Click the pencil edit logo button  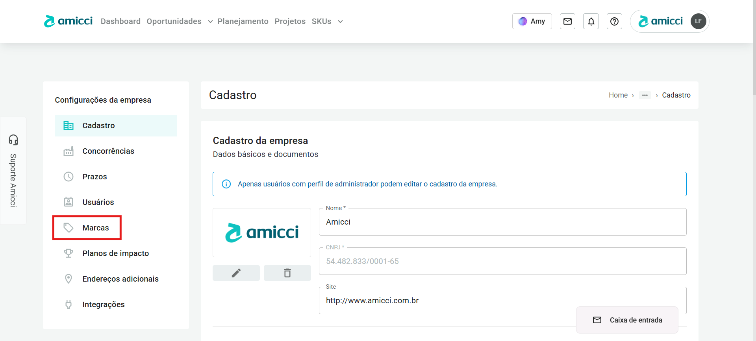tap(236, 273)
